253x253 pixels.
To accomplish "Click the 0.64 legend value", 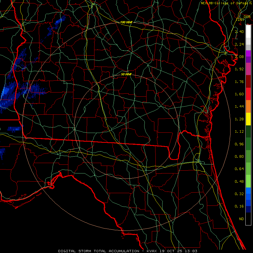I will (239, 169).
